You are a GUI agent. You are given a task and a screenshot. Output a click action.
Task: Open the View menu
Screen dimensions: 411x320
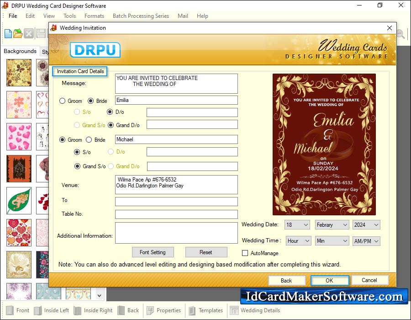pos(49,16)
